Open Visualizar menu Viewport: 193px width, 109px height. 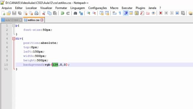(46, 8)
